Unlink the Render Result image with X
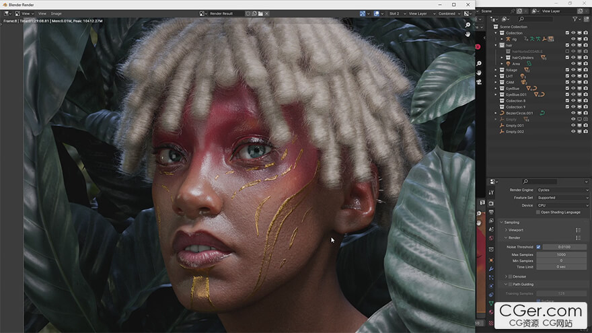592x333 pixels. (x=266, y=13)
